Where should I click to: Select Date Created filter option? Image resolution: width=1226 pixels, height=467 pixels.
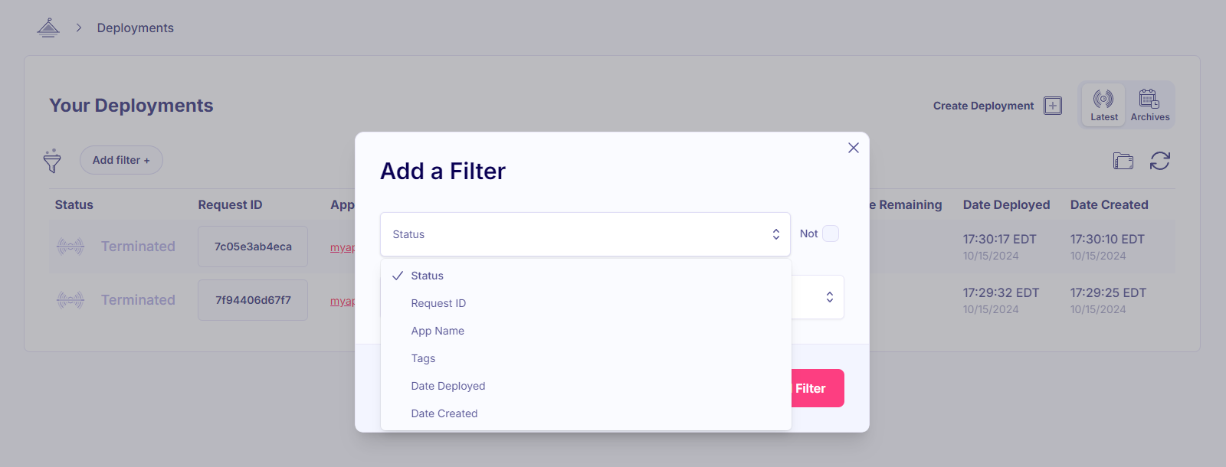tap(444, 413)
